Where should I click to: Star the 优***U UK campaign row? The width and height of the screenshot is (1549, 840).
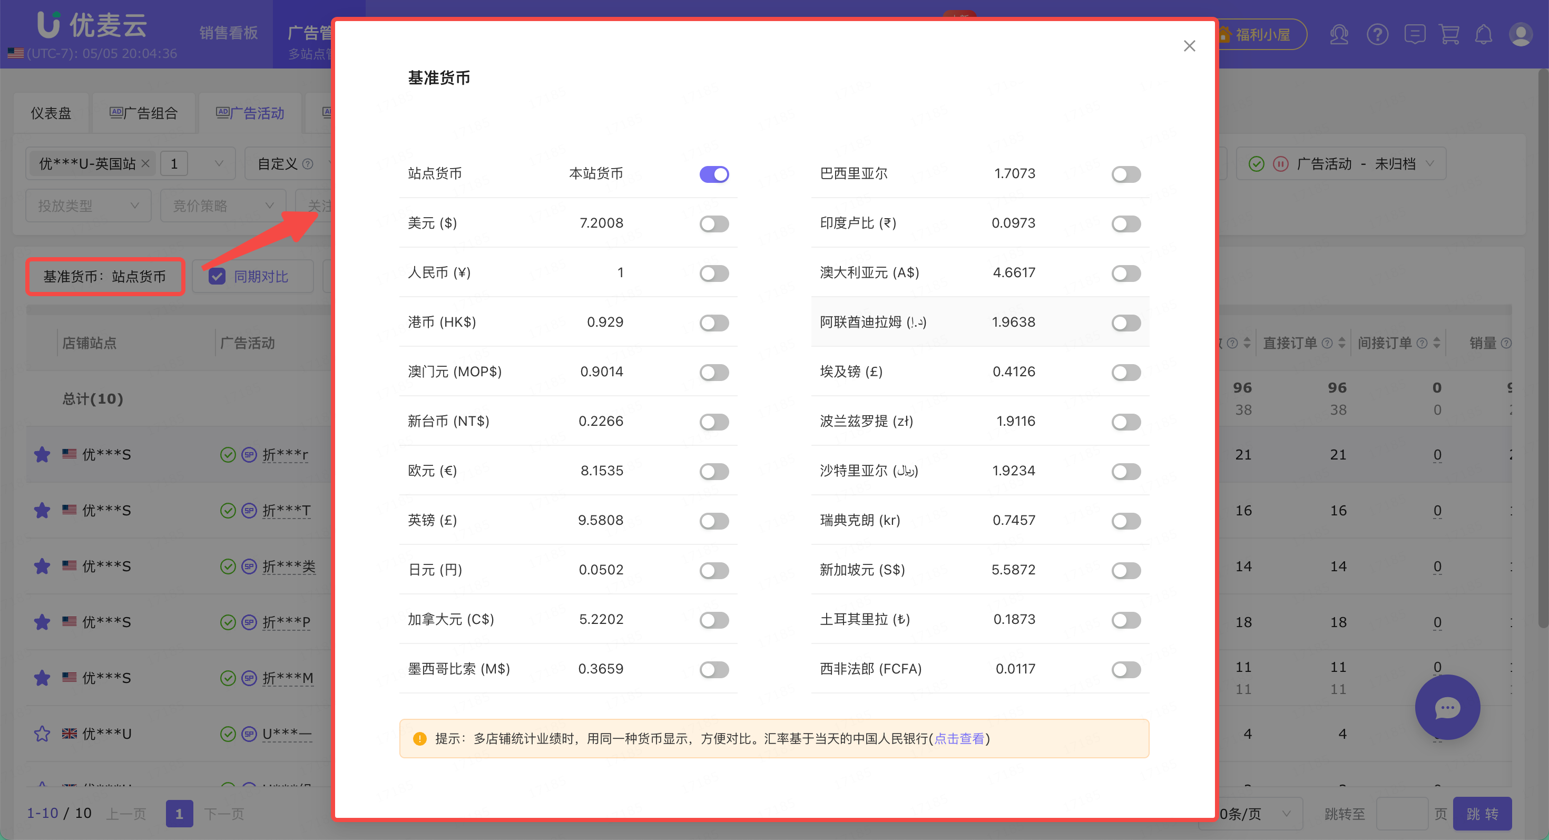click(42, 734)
